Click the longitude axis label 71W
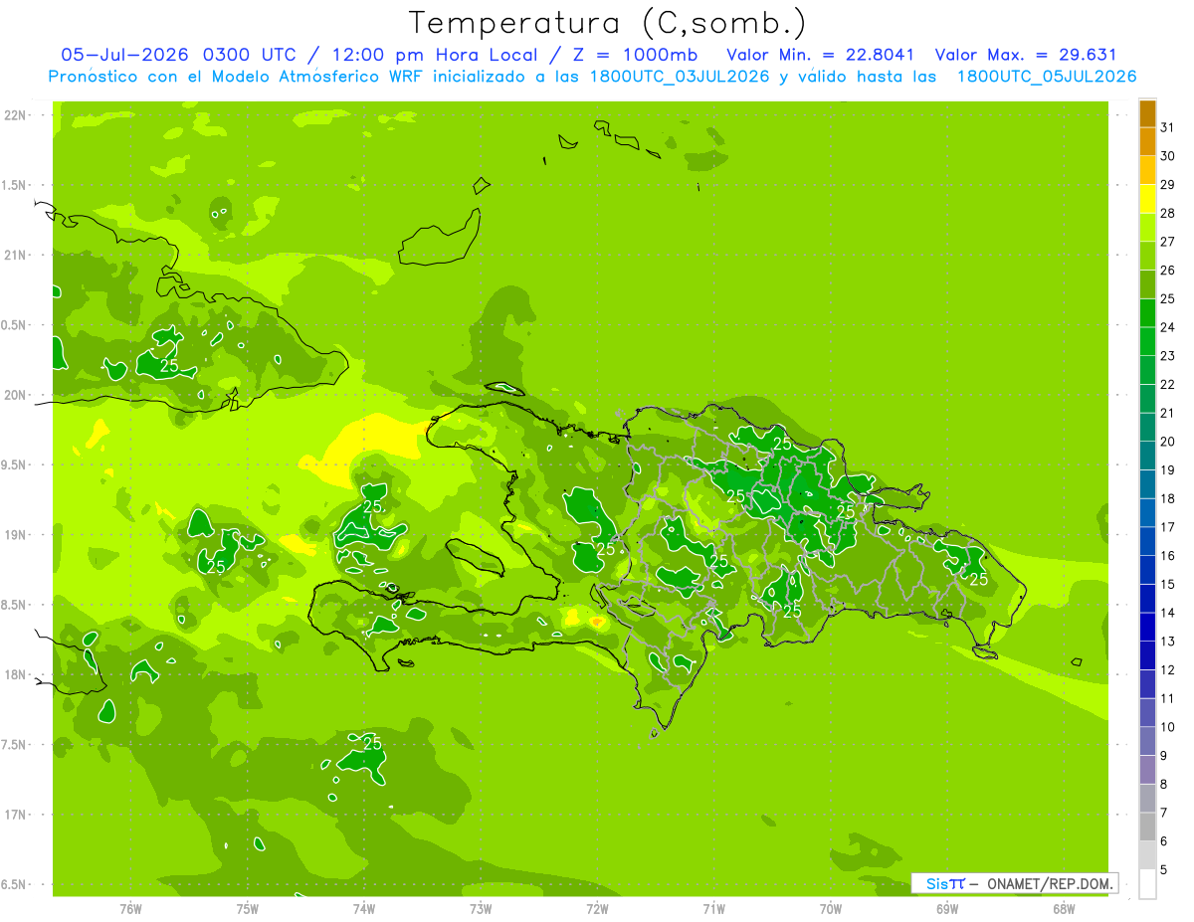Image resolution: width=1194 pixels, height=922 pixels. coord(713,908)
